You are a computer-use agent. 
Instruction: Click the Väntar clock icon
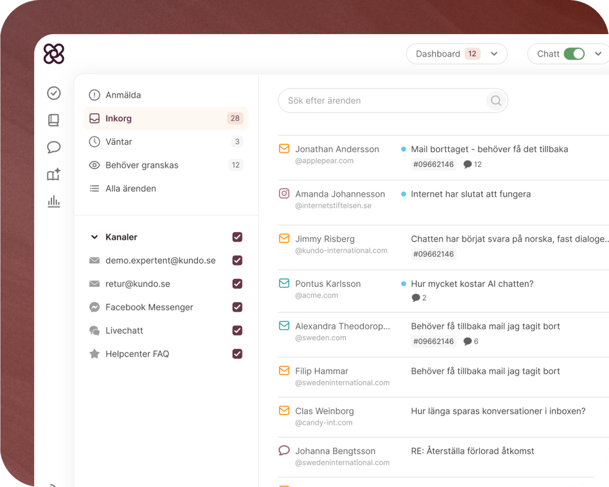click(94, 142)
